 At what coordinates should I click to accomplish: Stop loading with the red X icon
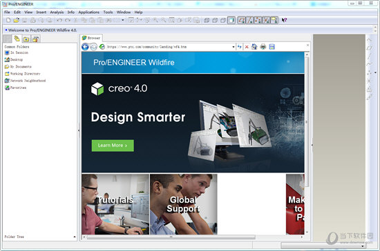pyautogui.click(x=247, y=47)
